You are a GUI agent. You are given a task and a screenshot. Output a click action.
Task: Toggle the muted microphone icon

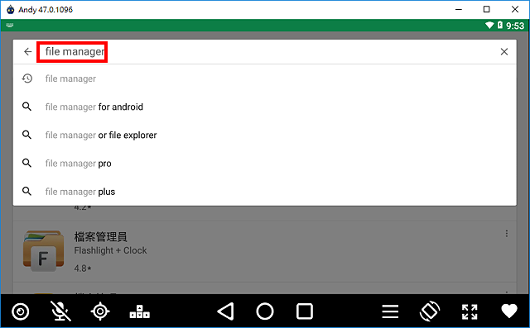coord(60,311)
